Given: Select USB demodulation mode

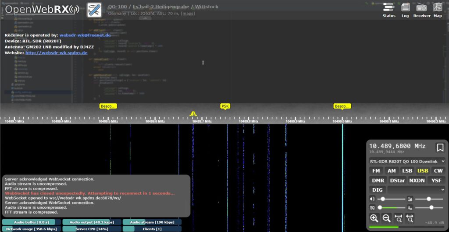Looking at the screenshot, I should 423,171.
